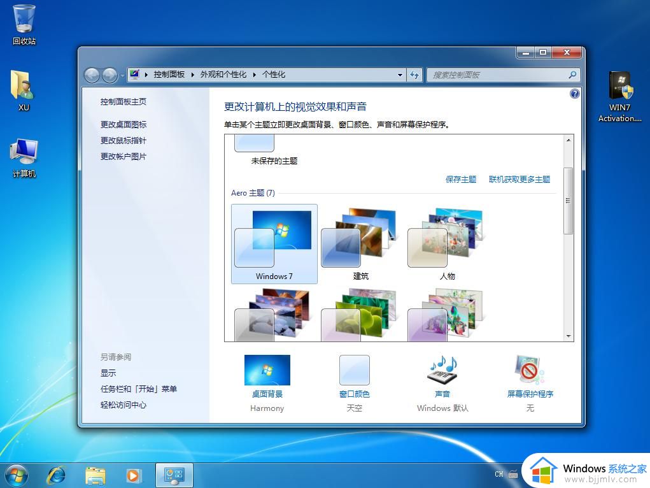Open the 桌面背景 Harmony icon

267,370
